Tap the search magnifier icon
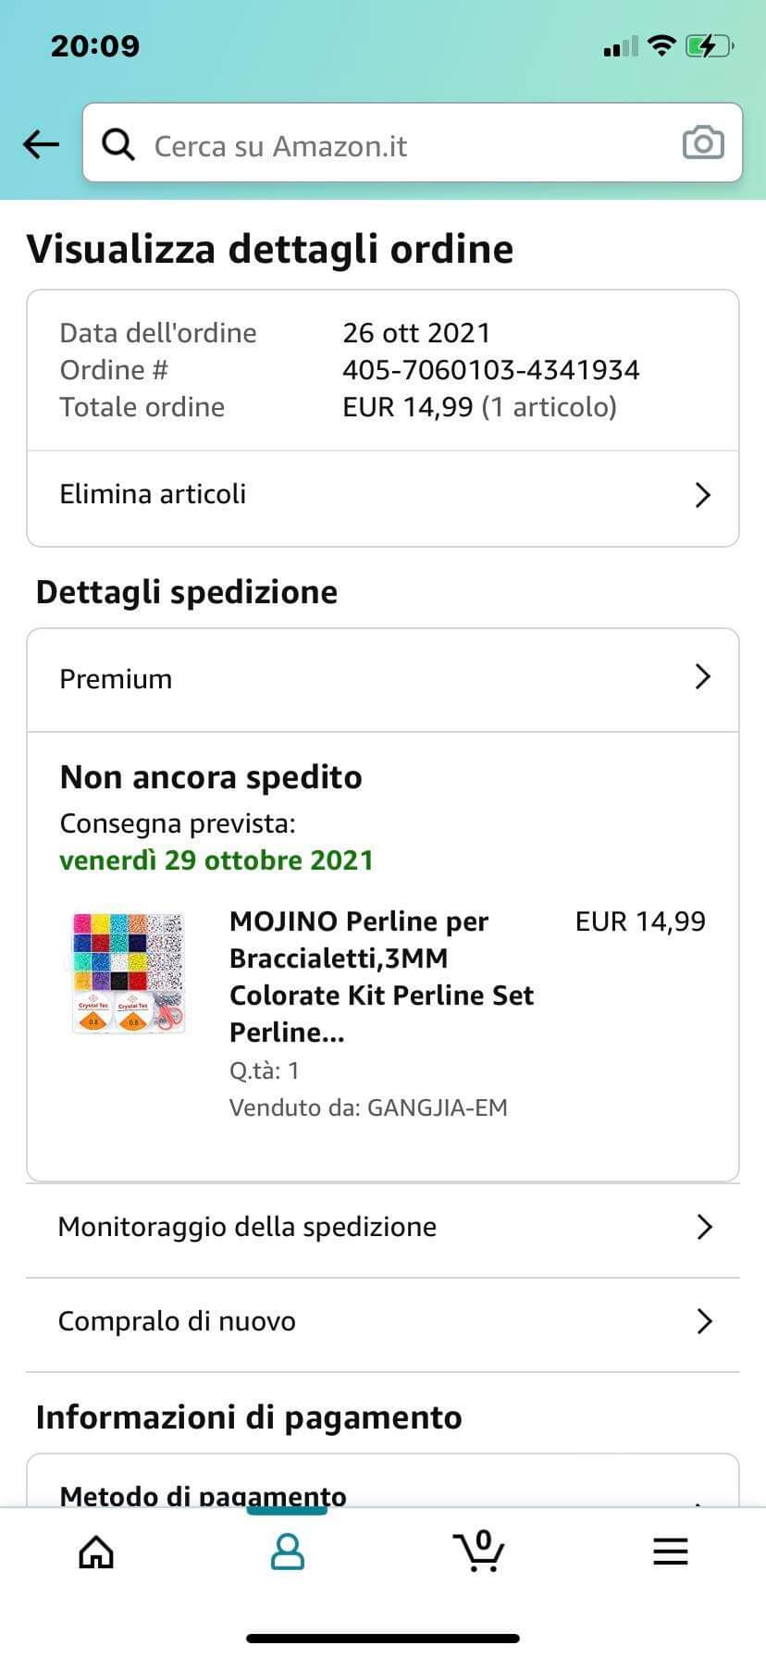766x1658 pixels. [x=117, y=144]
